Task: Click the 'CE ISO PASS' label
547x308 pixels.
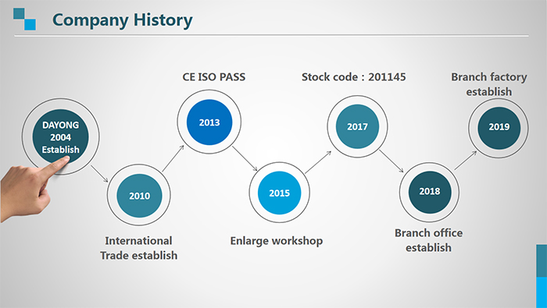Action: 214,77
